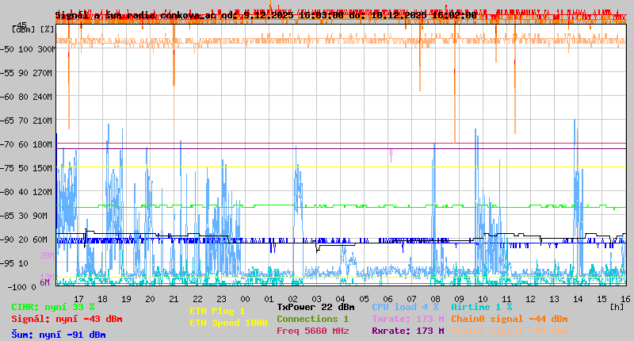This screenshot has width=634, height=341.
Task: Click the 'ETH Plug 1' legend label
Action: pos(217,311)
